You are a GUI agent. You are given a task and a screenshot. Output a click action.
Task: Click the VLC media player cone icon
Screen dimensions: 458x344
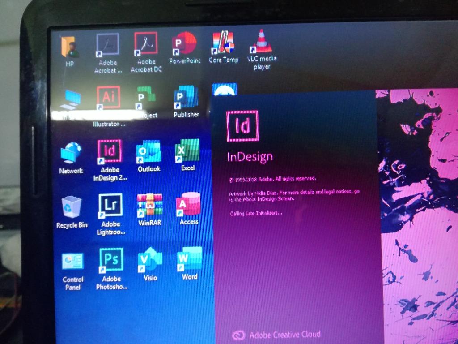tap(262, 41)
